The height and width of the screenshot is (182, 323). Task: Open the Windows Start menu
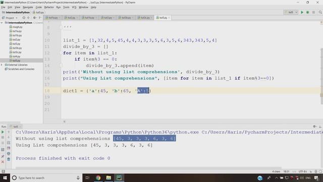tap(5, 178)
